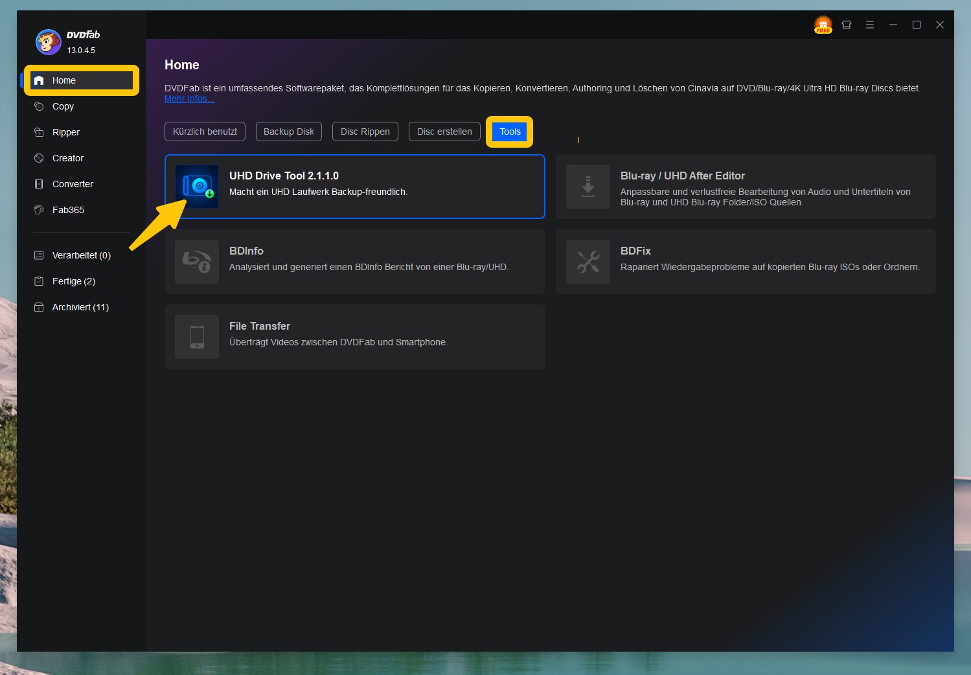Open Archiviert (11) in the sidebar
This screenshot has width=971, height=675.
[x=80, y=307]
